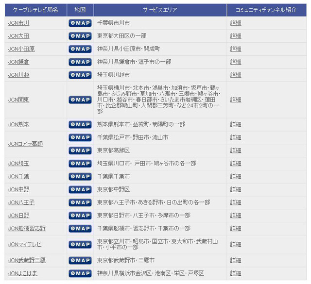Follow the JCN日野 station link
This screenshot has height=284, width=311.
point(18,216)
